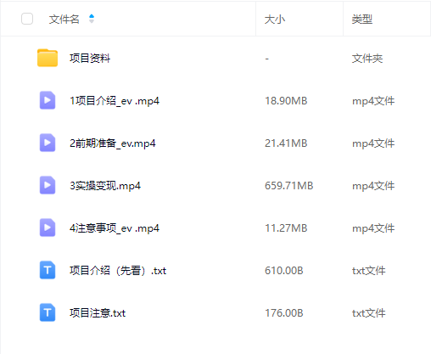
Task: Click the text file icon for 项目介绍（先看）.txt
Action: [48, 270]
